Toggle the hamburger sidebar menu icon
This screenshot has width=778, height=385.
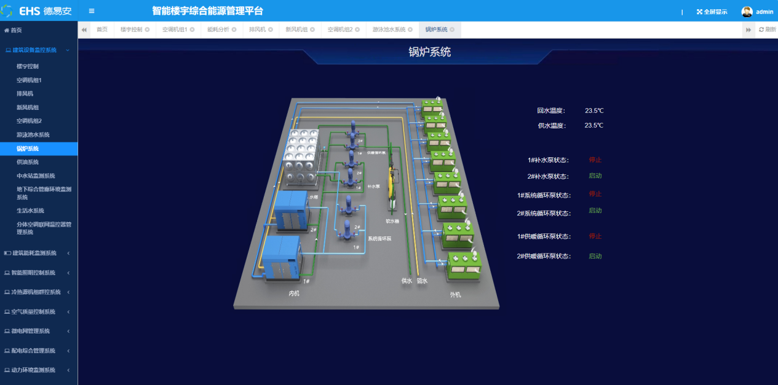(x=92, y=11)
